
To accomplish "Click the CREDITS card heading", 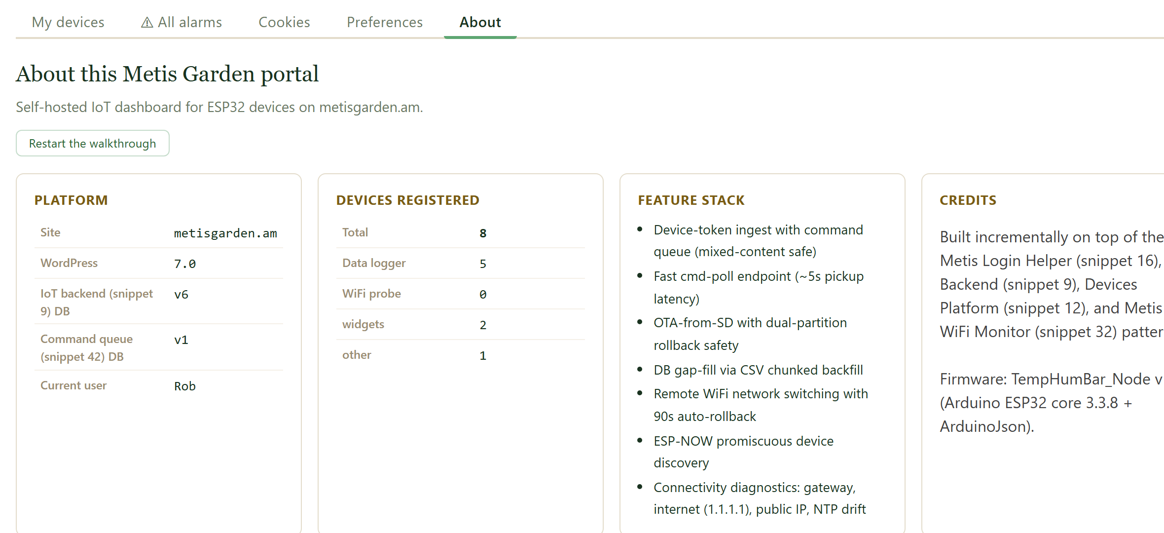I will 968,200.
